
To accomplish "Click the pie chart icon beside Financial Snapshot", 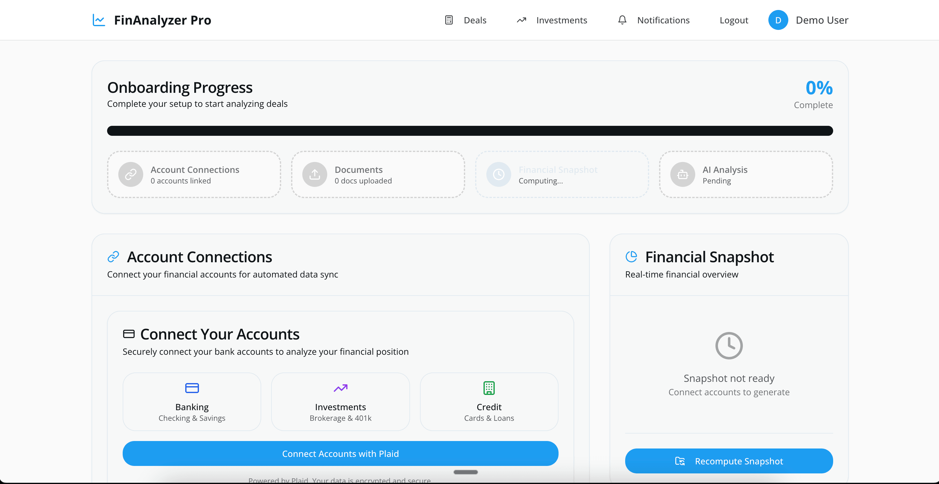I will (x=632, y=256).
